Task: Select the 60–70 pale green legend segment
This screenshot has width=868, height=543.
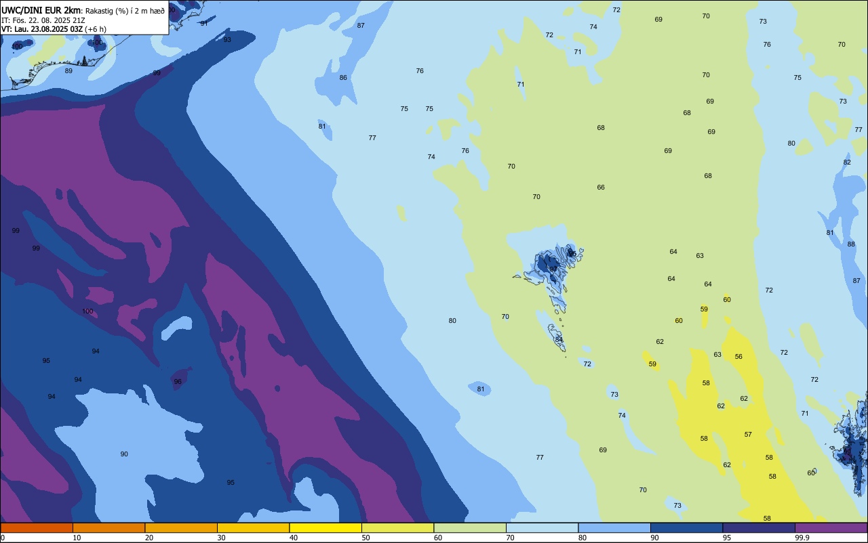Action: tap(470, 527)
